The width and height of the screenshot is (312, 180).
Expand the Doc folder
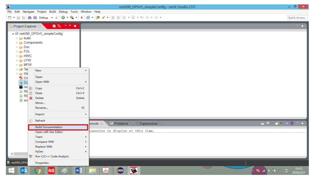17,47
